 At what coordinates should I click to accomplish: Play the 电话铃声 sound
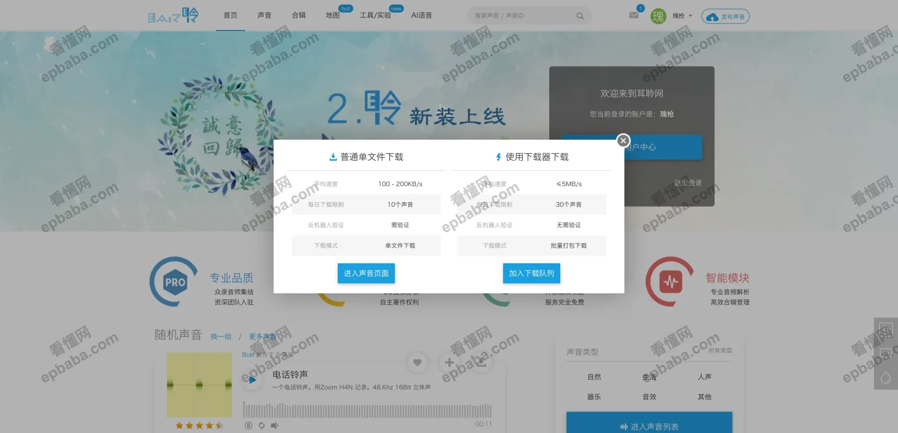tap(252, 380)
